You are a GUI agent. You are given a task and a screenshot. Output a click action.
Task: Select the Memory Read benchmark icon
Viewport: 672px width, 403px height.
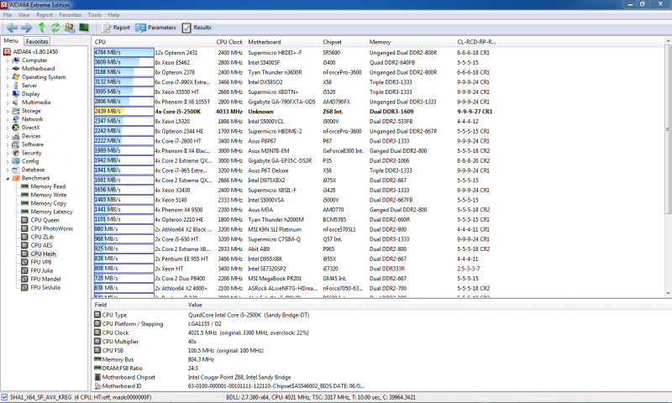(24, 186)
